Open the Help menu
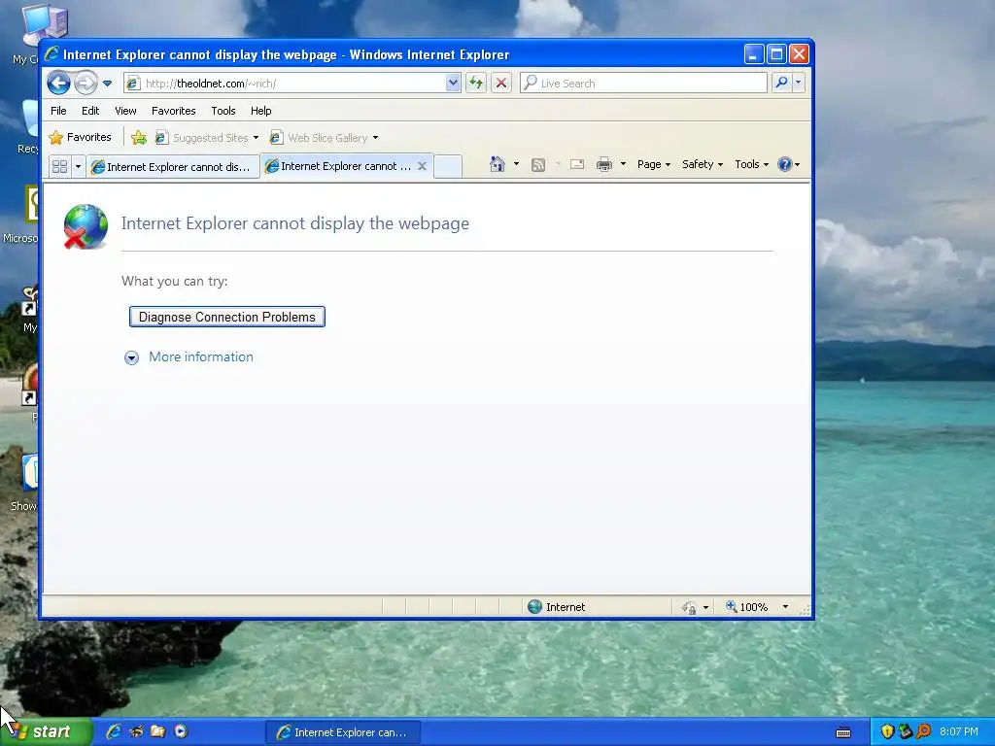Image resolution: width=995 pixels, height=746 pixels. coord(260,111)
